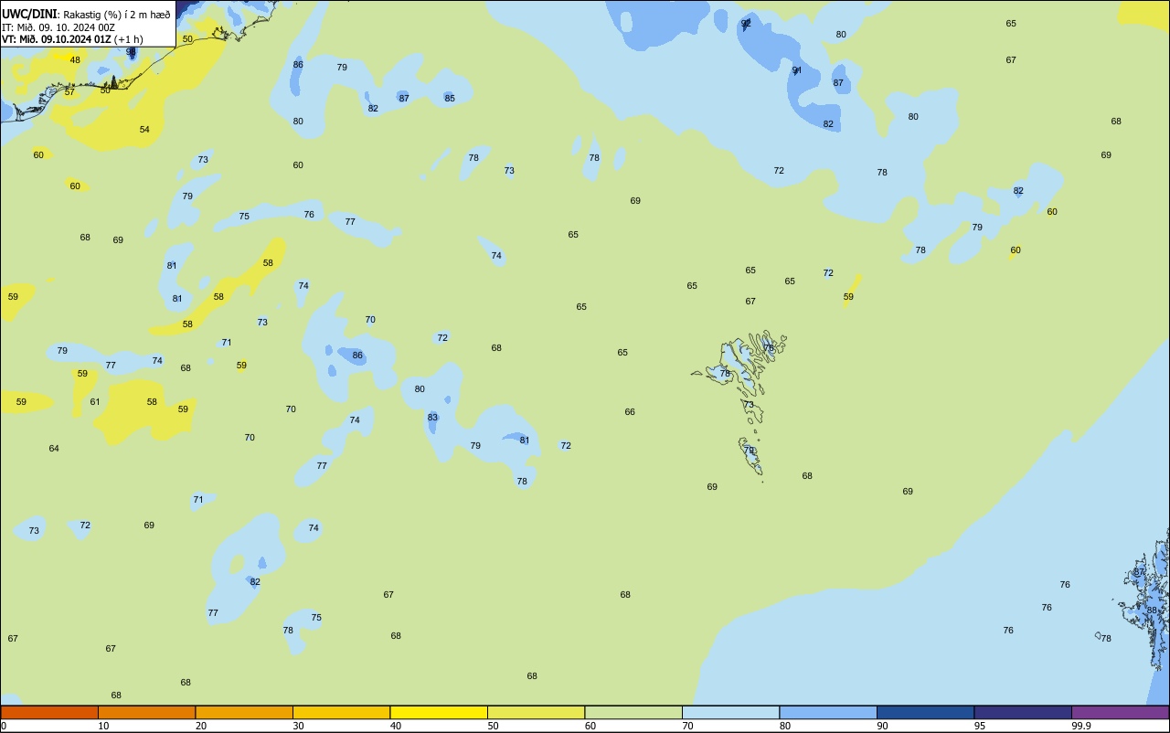
Task: Select the medium blue 80–90 legend swatch
Action: point(828,712)
